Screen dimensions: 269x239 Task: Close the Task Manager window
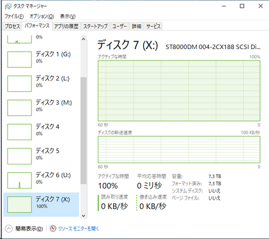[x=260, y=6]
